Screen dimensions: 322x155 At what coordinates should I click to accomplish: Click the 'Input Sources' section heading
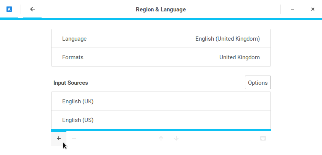point(71,82)
